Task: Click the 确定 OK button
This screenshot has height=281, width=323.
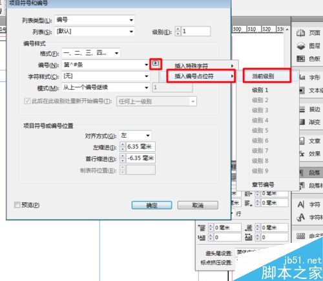Action: click(152, 205)
